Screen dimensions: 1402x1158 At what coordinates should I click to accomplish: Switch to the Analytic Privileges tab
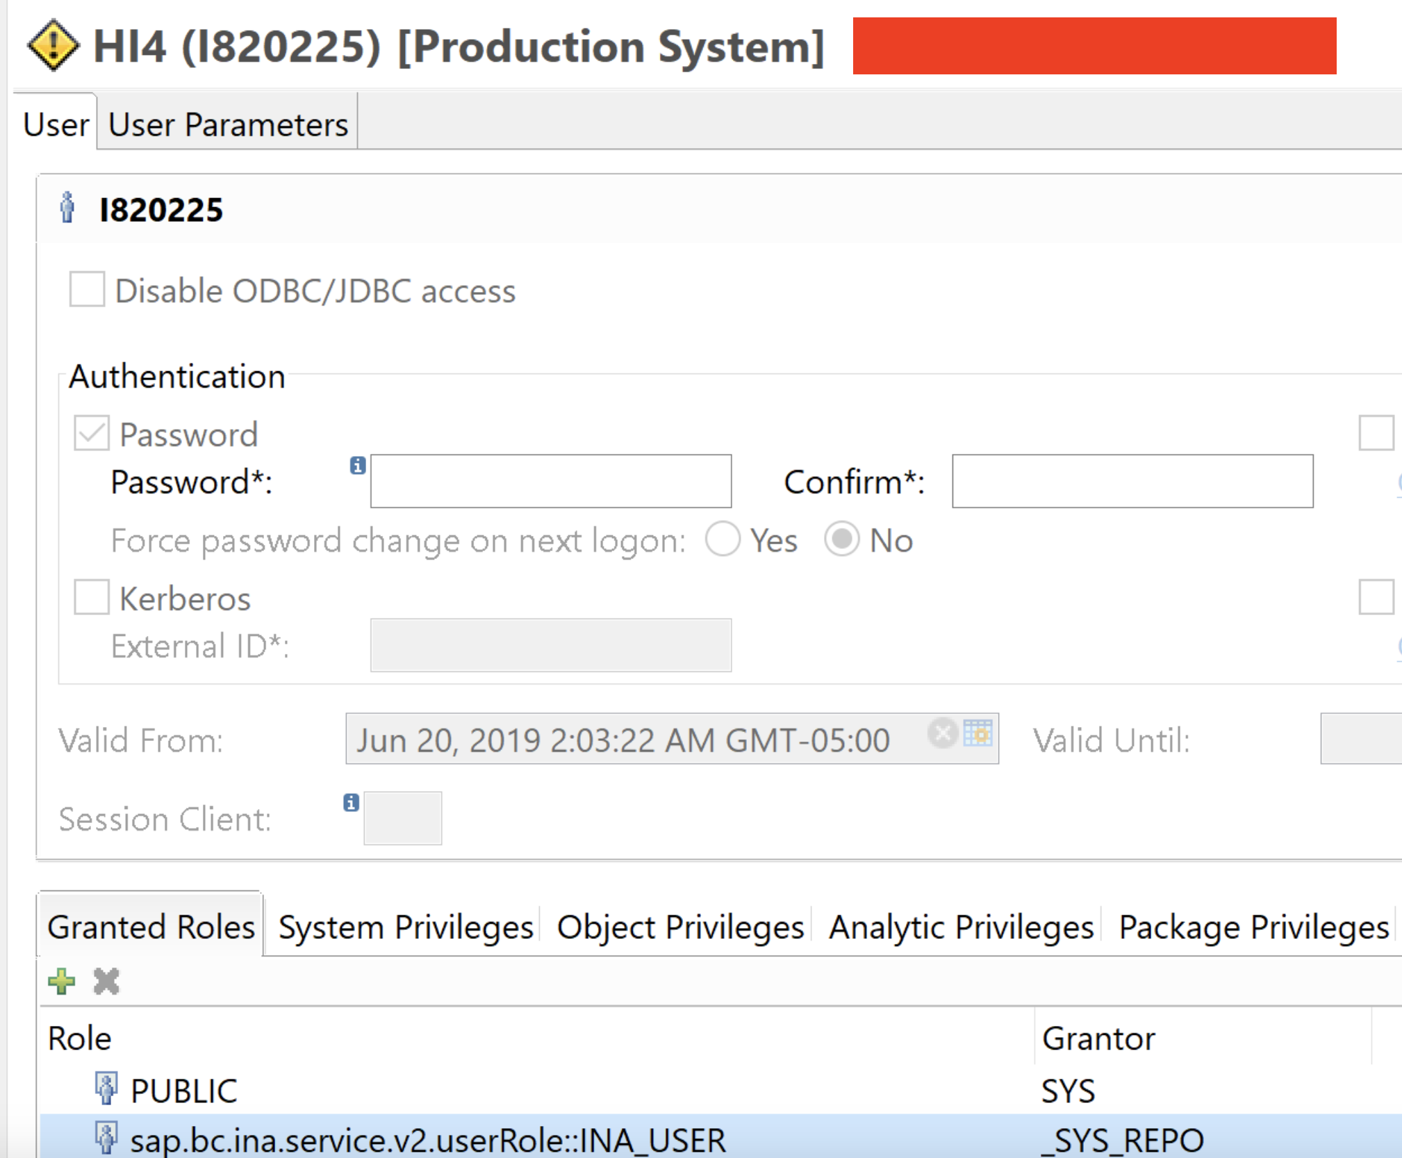coord(961,927)
